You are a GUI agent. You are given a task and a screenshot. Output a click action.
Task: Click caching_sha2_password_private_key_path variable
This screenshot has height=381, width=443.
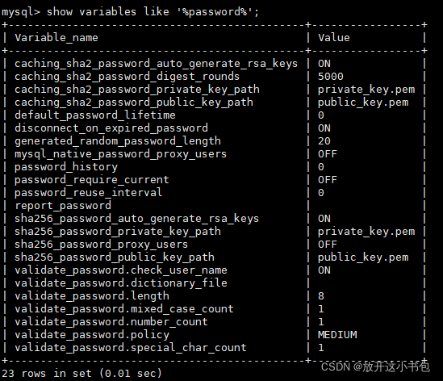pyautogui.click(x=137, y=90)
